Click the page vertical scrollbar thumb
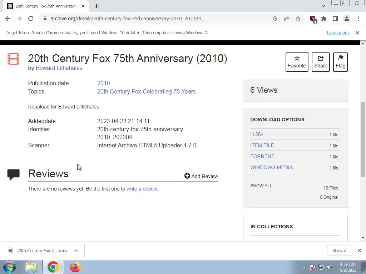Screen dimensions: 366x274 [363, 139]
